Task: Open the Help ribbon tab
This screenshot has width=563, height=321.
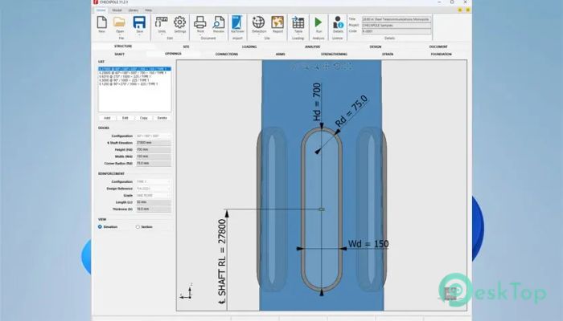Action: tap(148, 10)
